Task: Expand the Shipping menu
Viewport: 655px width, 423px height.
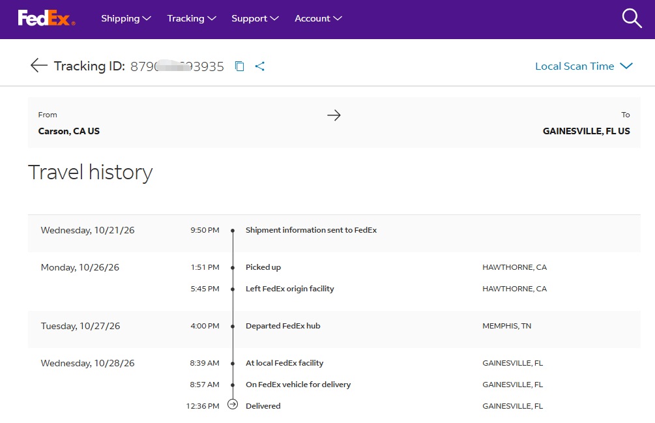Action: point(126,18)
